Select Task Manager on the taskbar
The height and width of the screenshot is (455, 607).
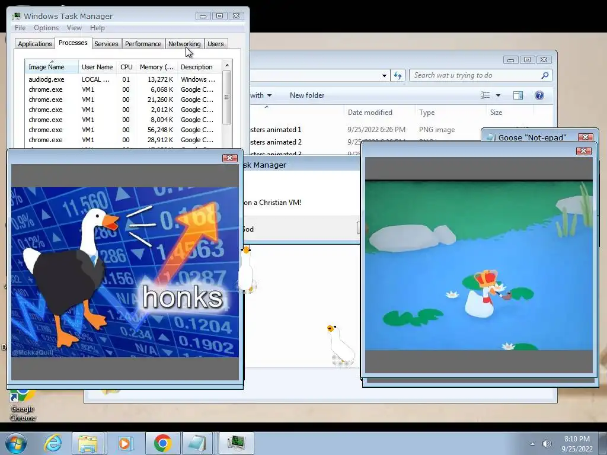[237, 443]
